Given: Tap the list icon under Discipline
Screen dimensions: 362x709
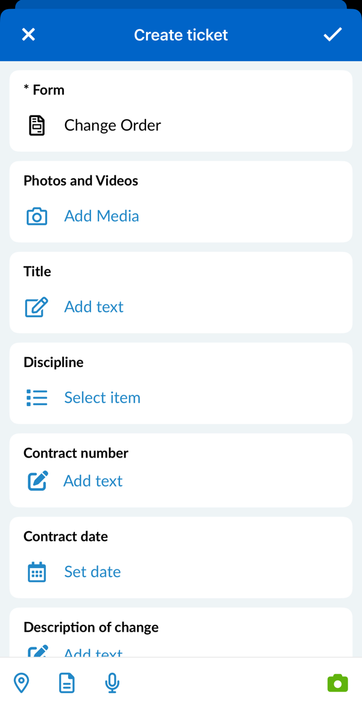Looking at the screenshot, I should (37, 397).
